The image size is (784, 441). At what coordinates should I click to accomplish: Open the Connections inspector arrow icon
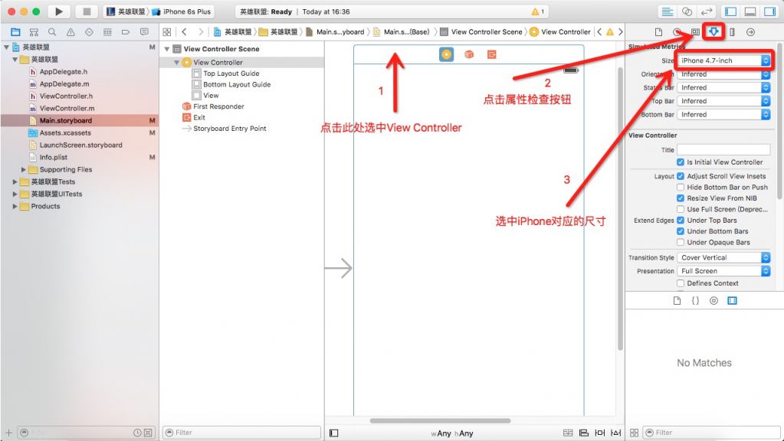click(x=750, y=32)
